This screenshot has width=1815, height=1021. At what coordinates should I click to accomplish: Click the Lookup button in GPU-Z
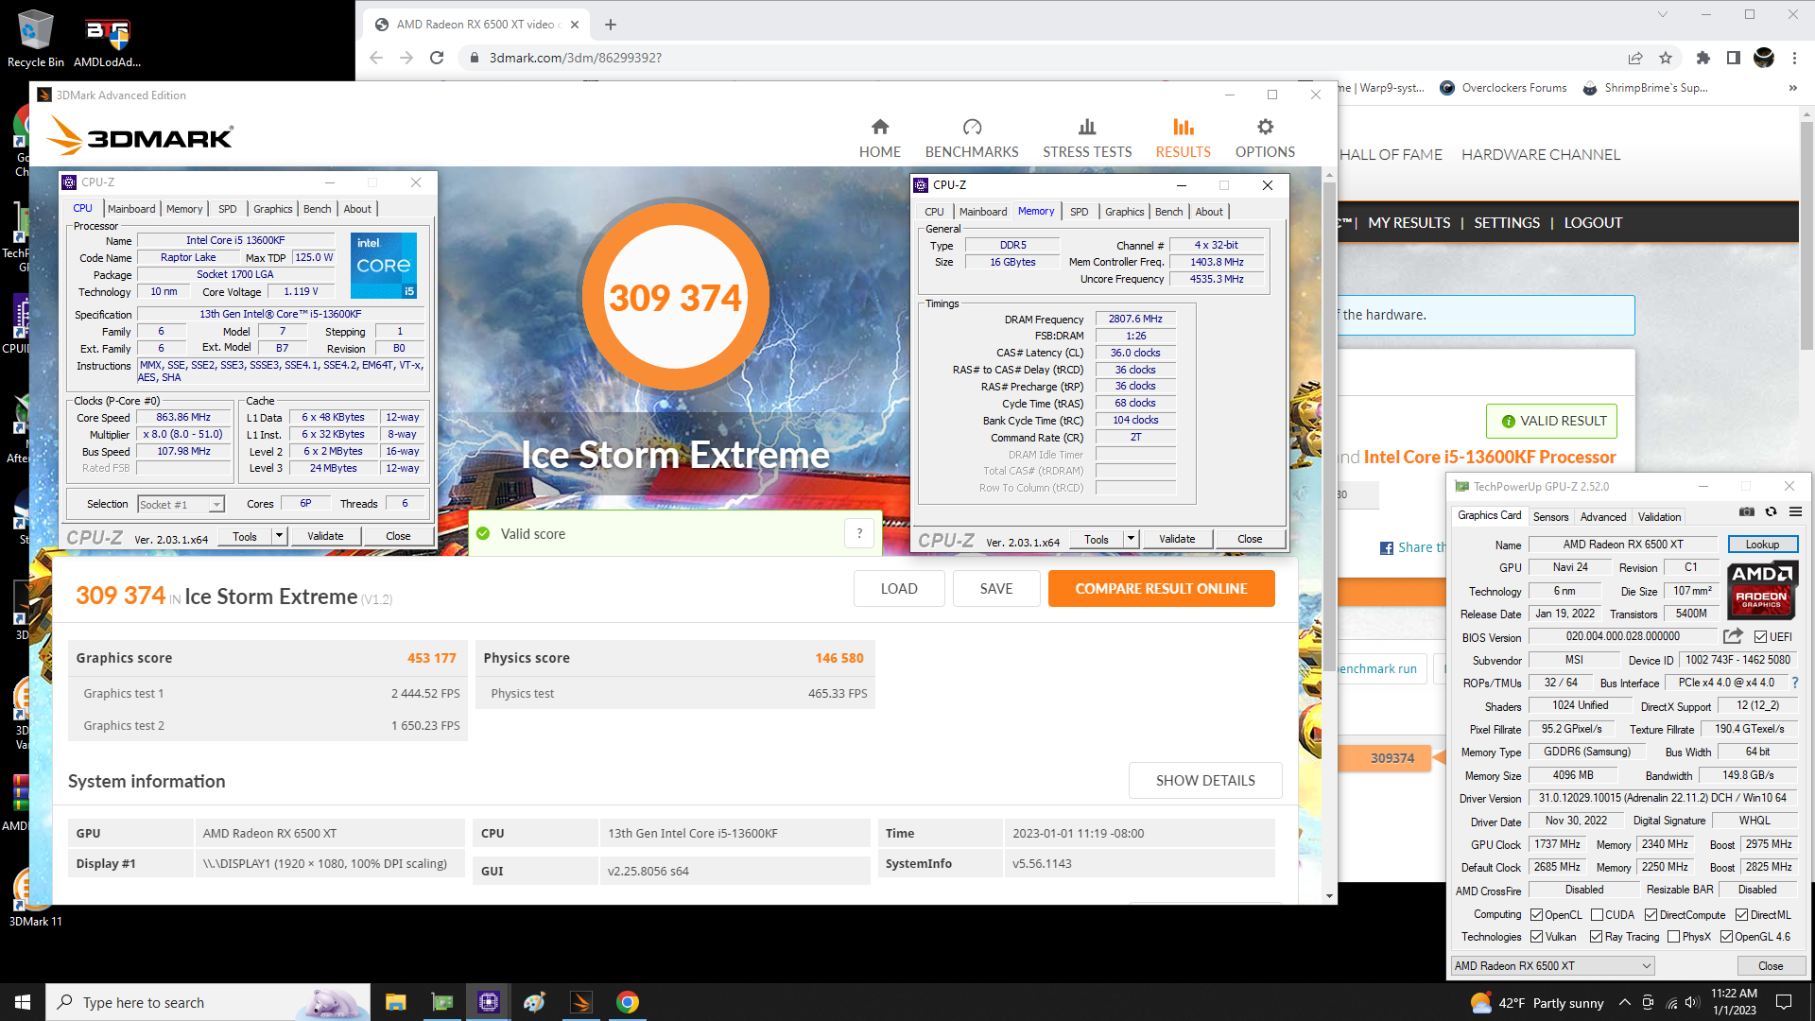1762,545
